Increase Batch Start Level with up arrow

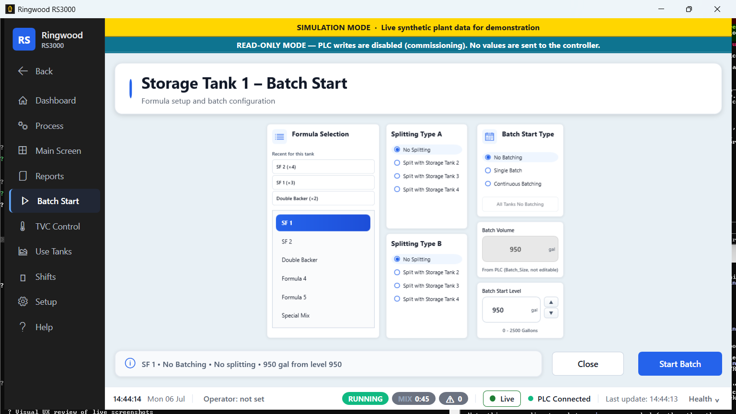click(551, 302)
